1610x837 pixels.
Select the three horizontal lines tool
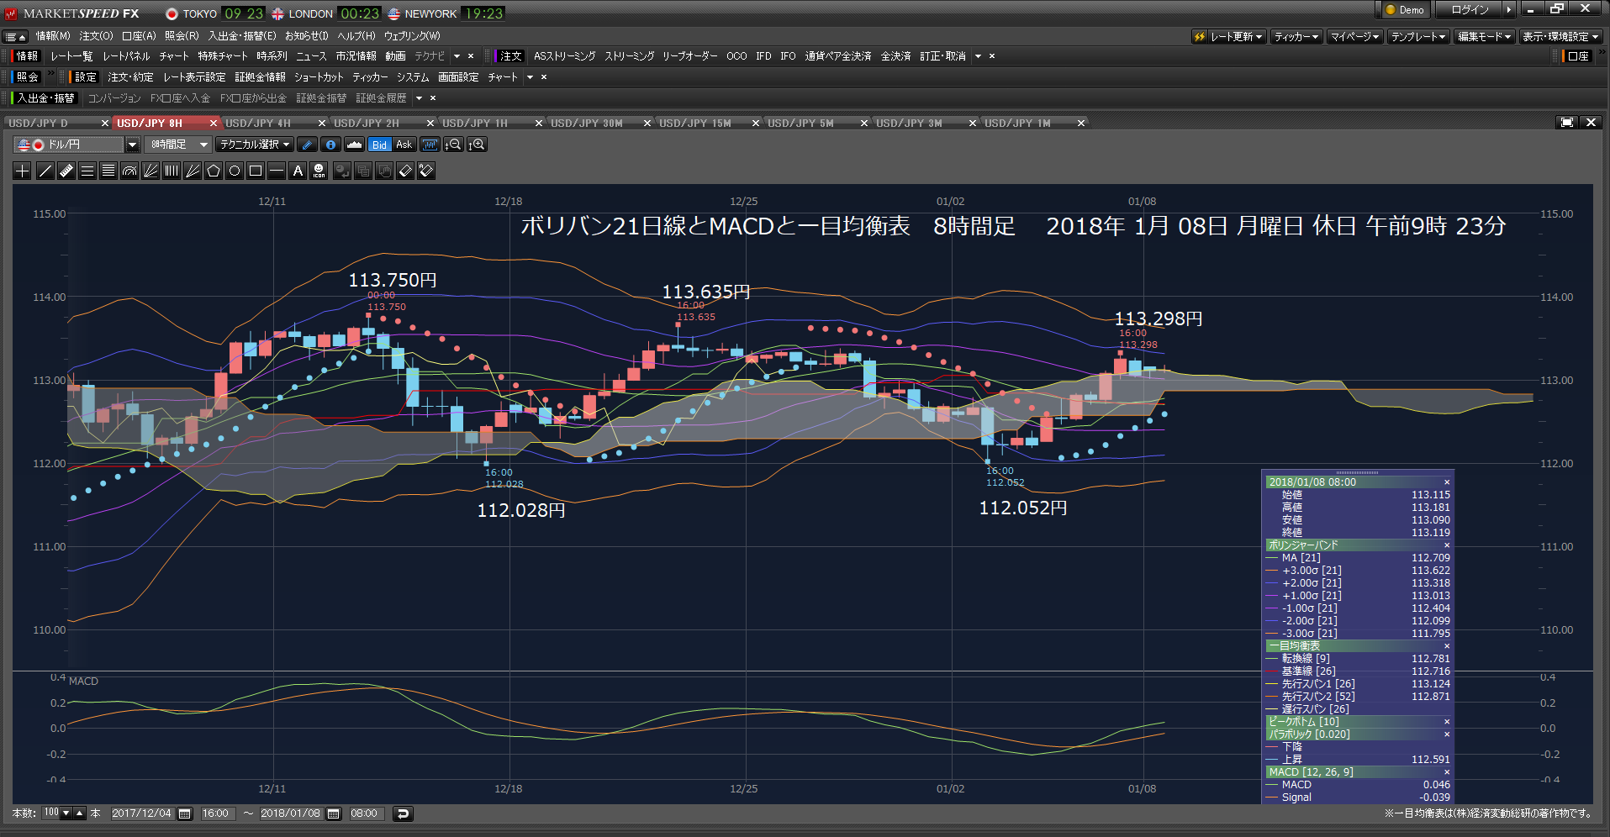(87, 171)
